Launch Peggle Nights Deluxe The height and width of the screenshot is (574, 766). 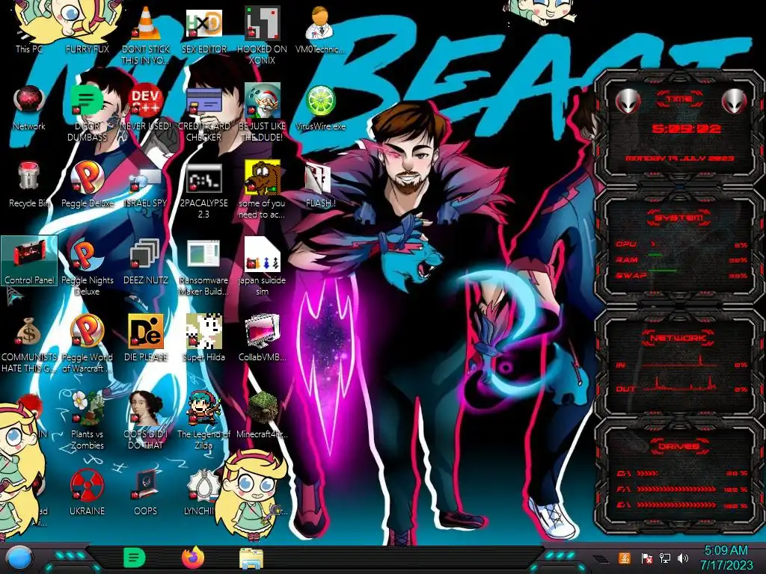coord(88,268)
